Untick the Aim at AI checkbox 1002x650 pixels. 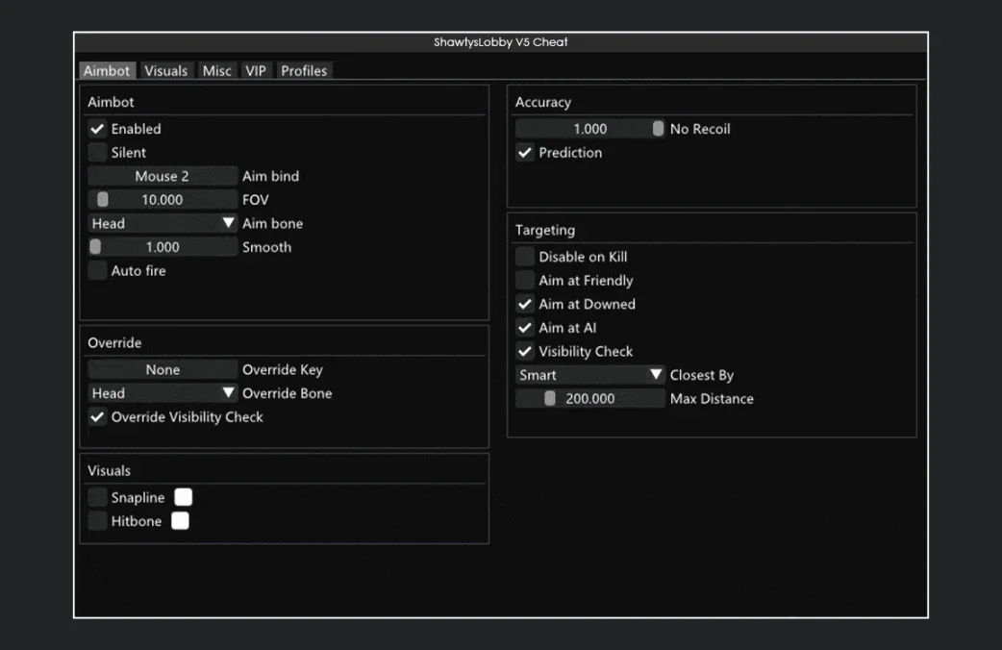click(x=525, y=327)
